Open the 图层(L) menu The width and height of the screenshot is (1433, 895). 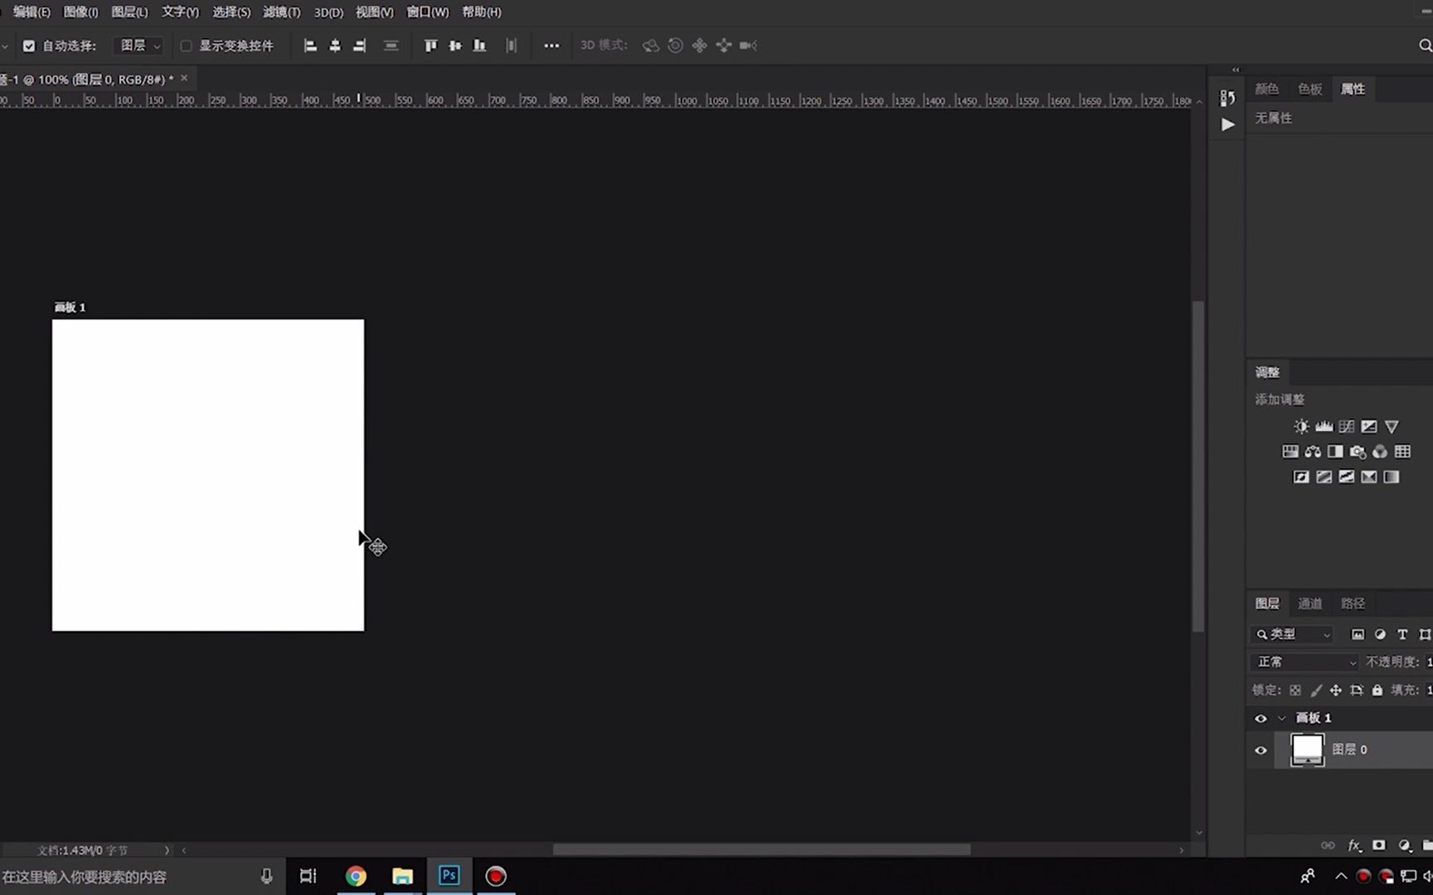pos(129,12)
